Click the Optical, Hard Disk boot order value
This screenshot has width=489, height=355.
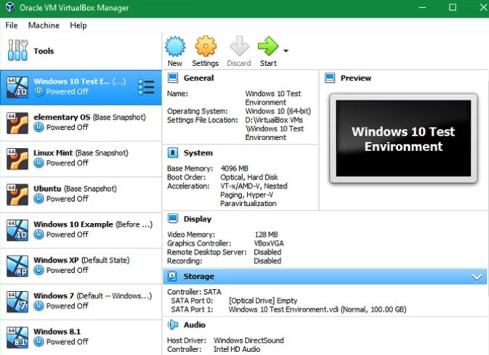coord(249,177)
